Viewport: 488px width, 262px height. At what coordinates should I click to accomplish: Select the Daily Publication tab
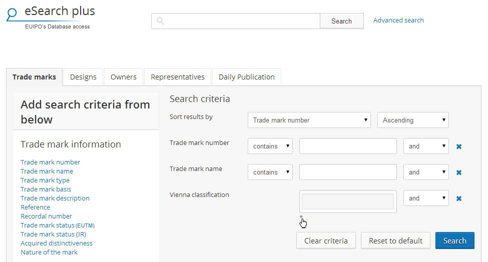246,77
